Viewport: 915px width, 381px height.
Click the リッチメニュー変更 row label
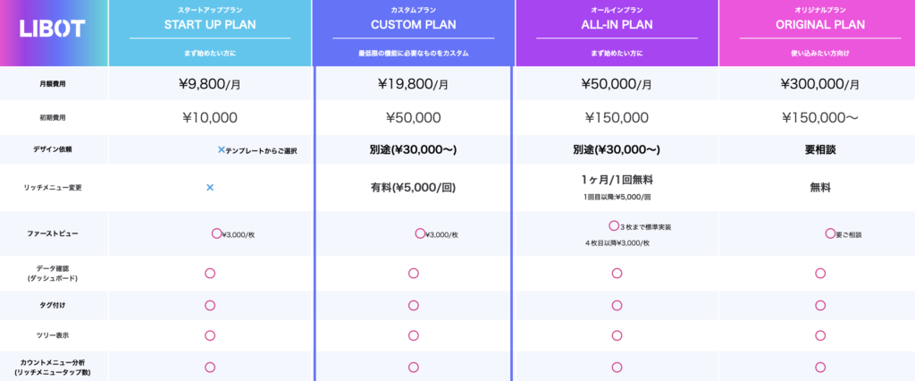pyautogui.click(x=53, y=188)
